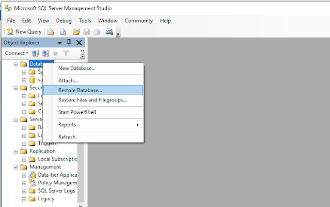The height and width of the screenshot is (207, 330).
Task: Expand the Policy Management node
Action: tap(24, 183)
